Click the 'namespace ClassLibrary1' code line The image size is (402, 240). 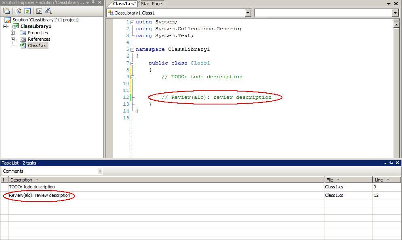coord(173,49)
